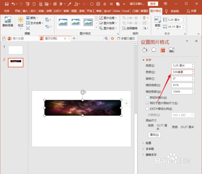Click the Remove Background (删除背景) icon
Viewport: 202px width, 174px height.
8,21
